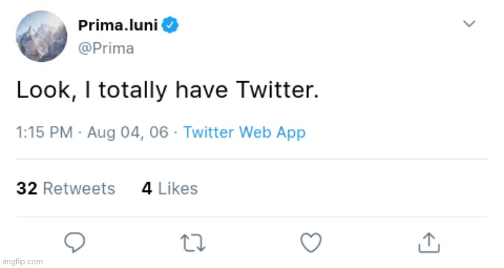Visit the @Prima handle profile

[x=106, y=49]
